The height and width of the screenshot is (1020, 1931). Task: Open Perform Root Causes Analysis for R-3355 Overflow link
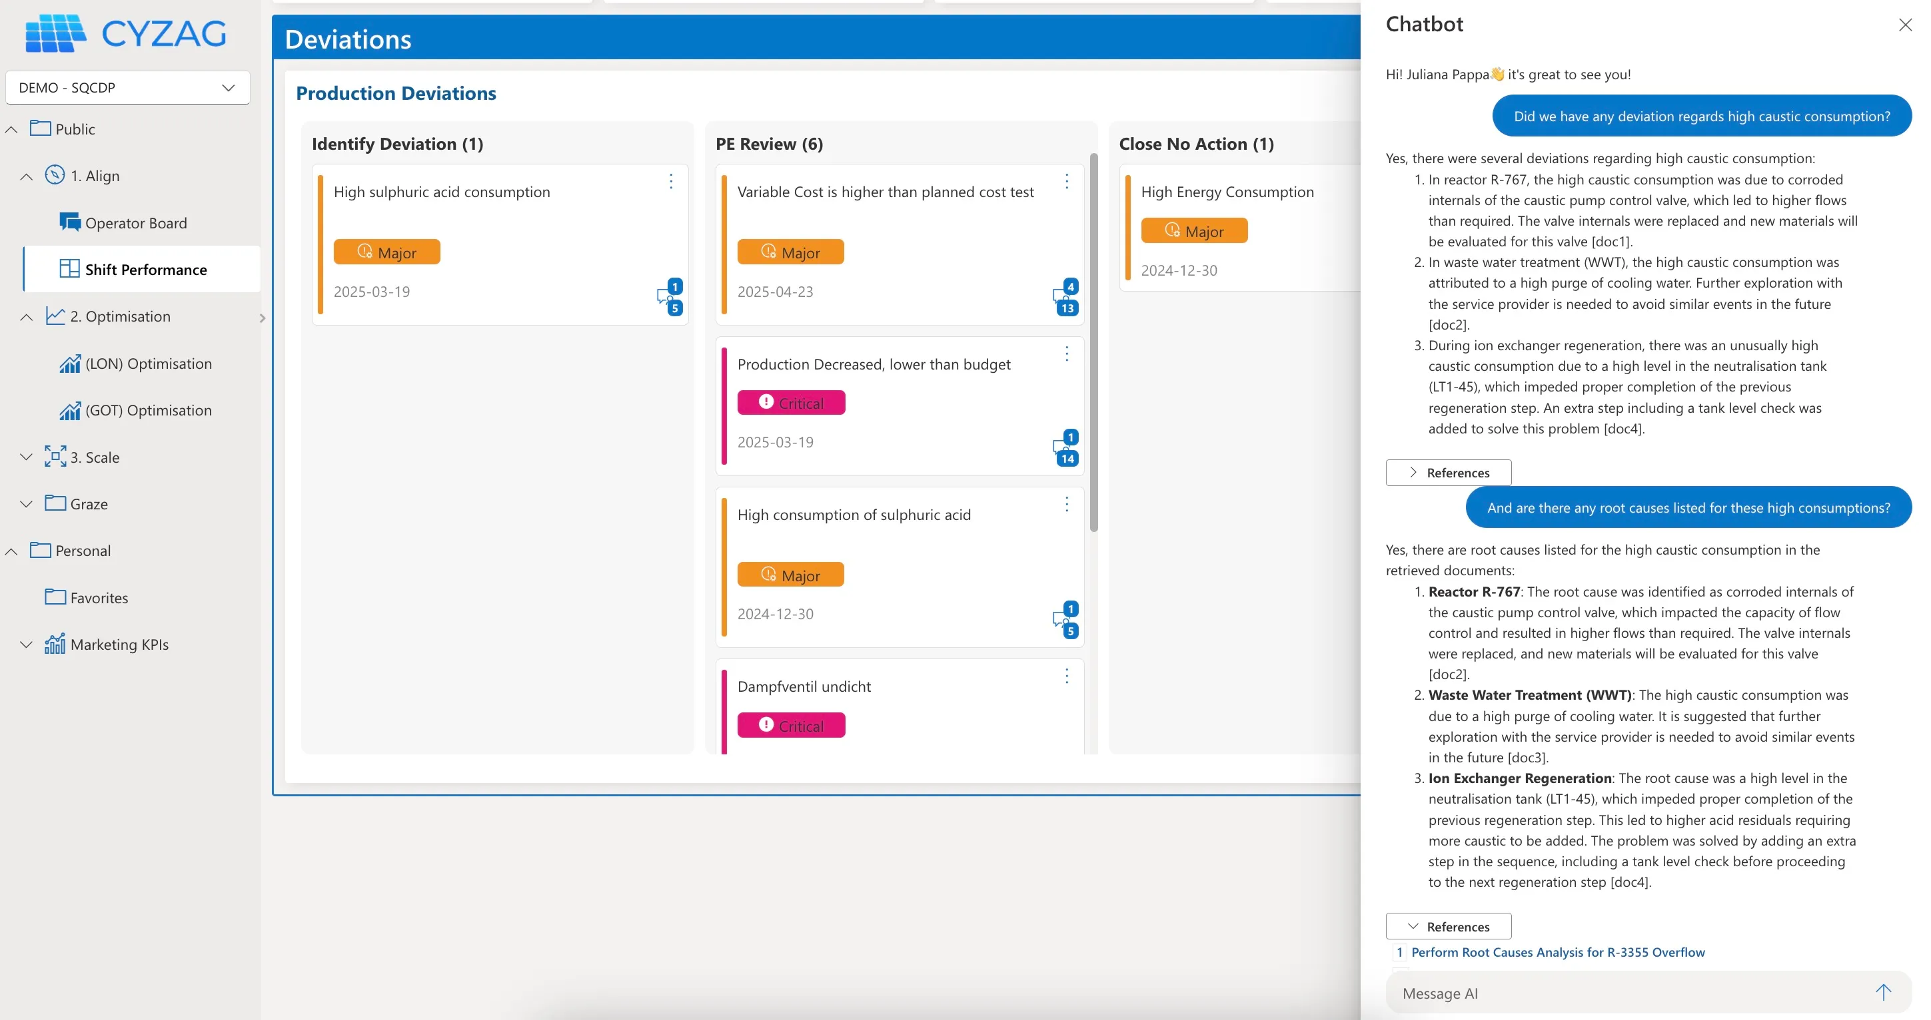(x=1558, y=953)
